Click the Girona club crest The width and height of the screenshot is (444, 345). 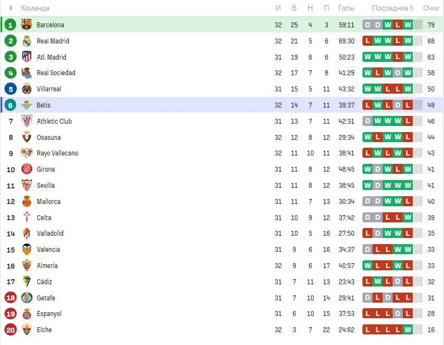pyautogui.click(x=27, y=169)
